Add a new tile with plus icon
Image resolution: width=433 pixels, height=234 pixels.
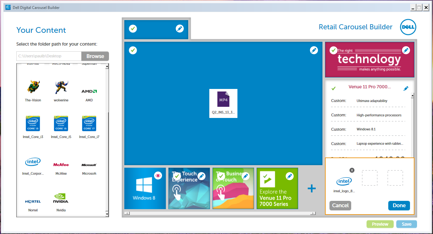(312, 188)
